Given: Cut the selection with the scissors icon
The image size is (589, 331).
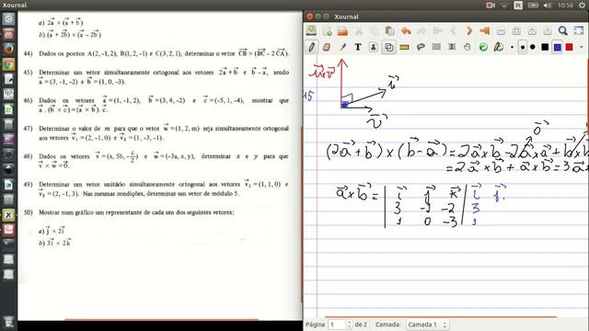Looking at the screenshot, I should (x=359, y=30).
